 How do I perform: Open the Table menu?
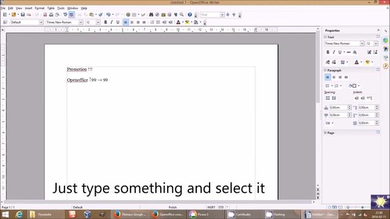pos(51,8)
